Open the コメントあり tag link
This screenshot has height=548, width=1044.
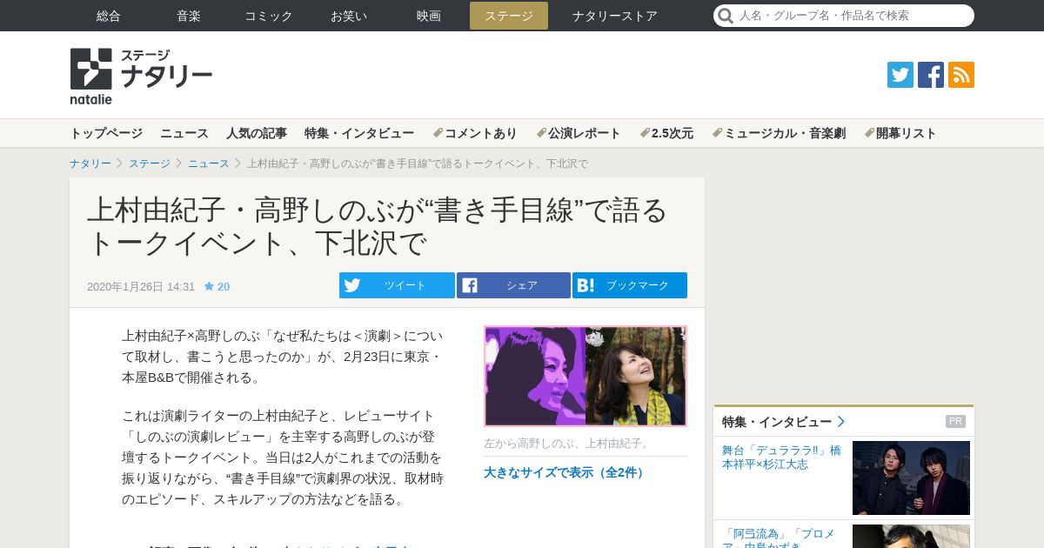coord(475,133)
